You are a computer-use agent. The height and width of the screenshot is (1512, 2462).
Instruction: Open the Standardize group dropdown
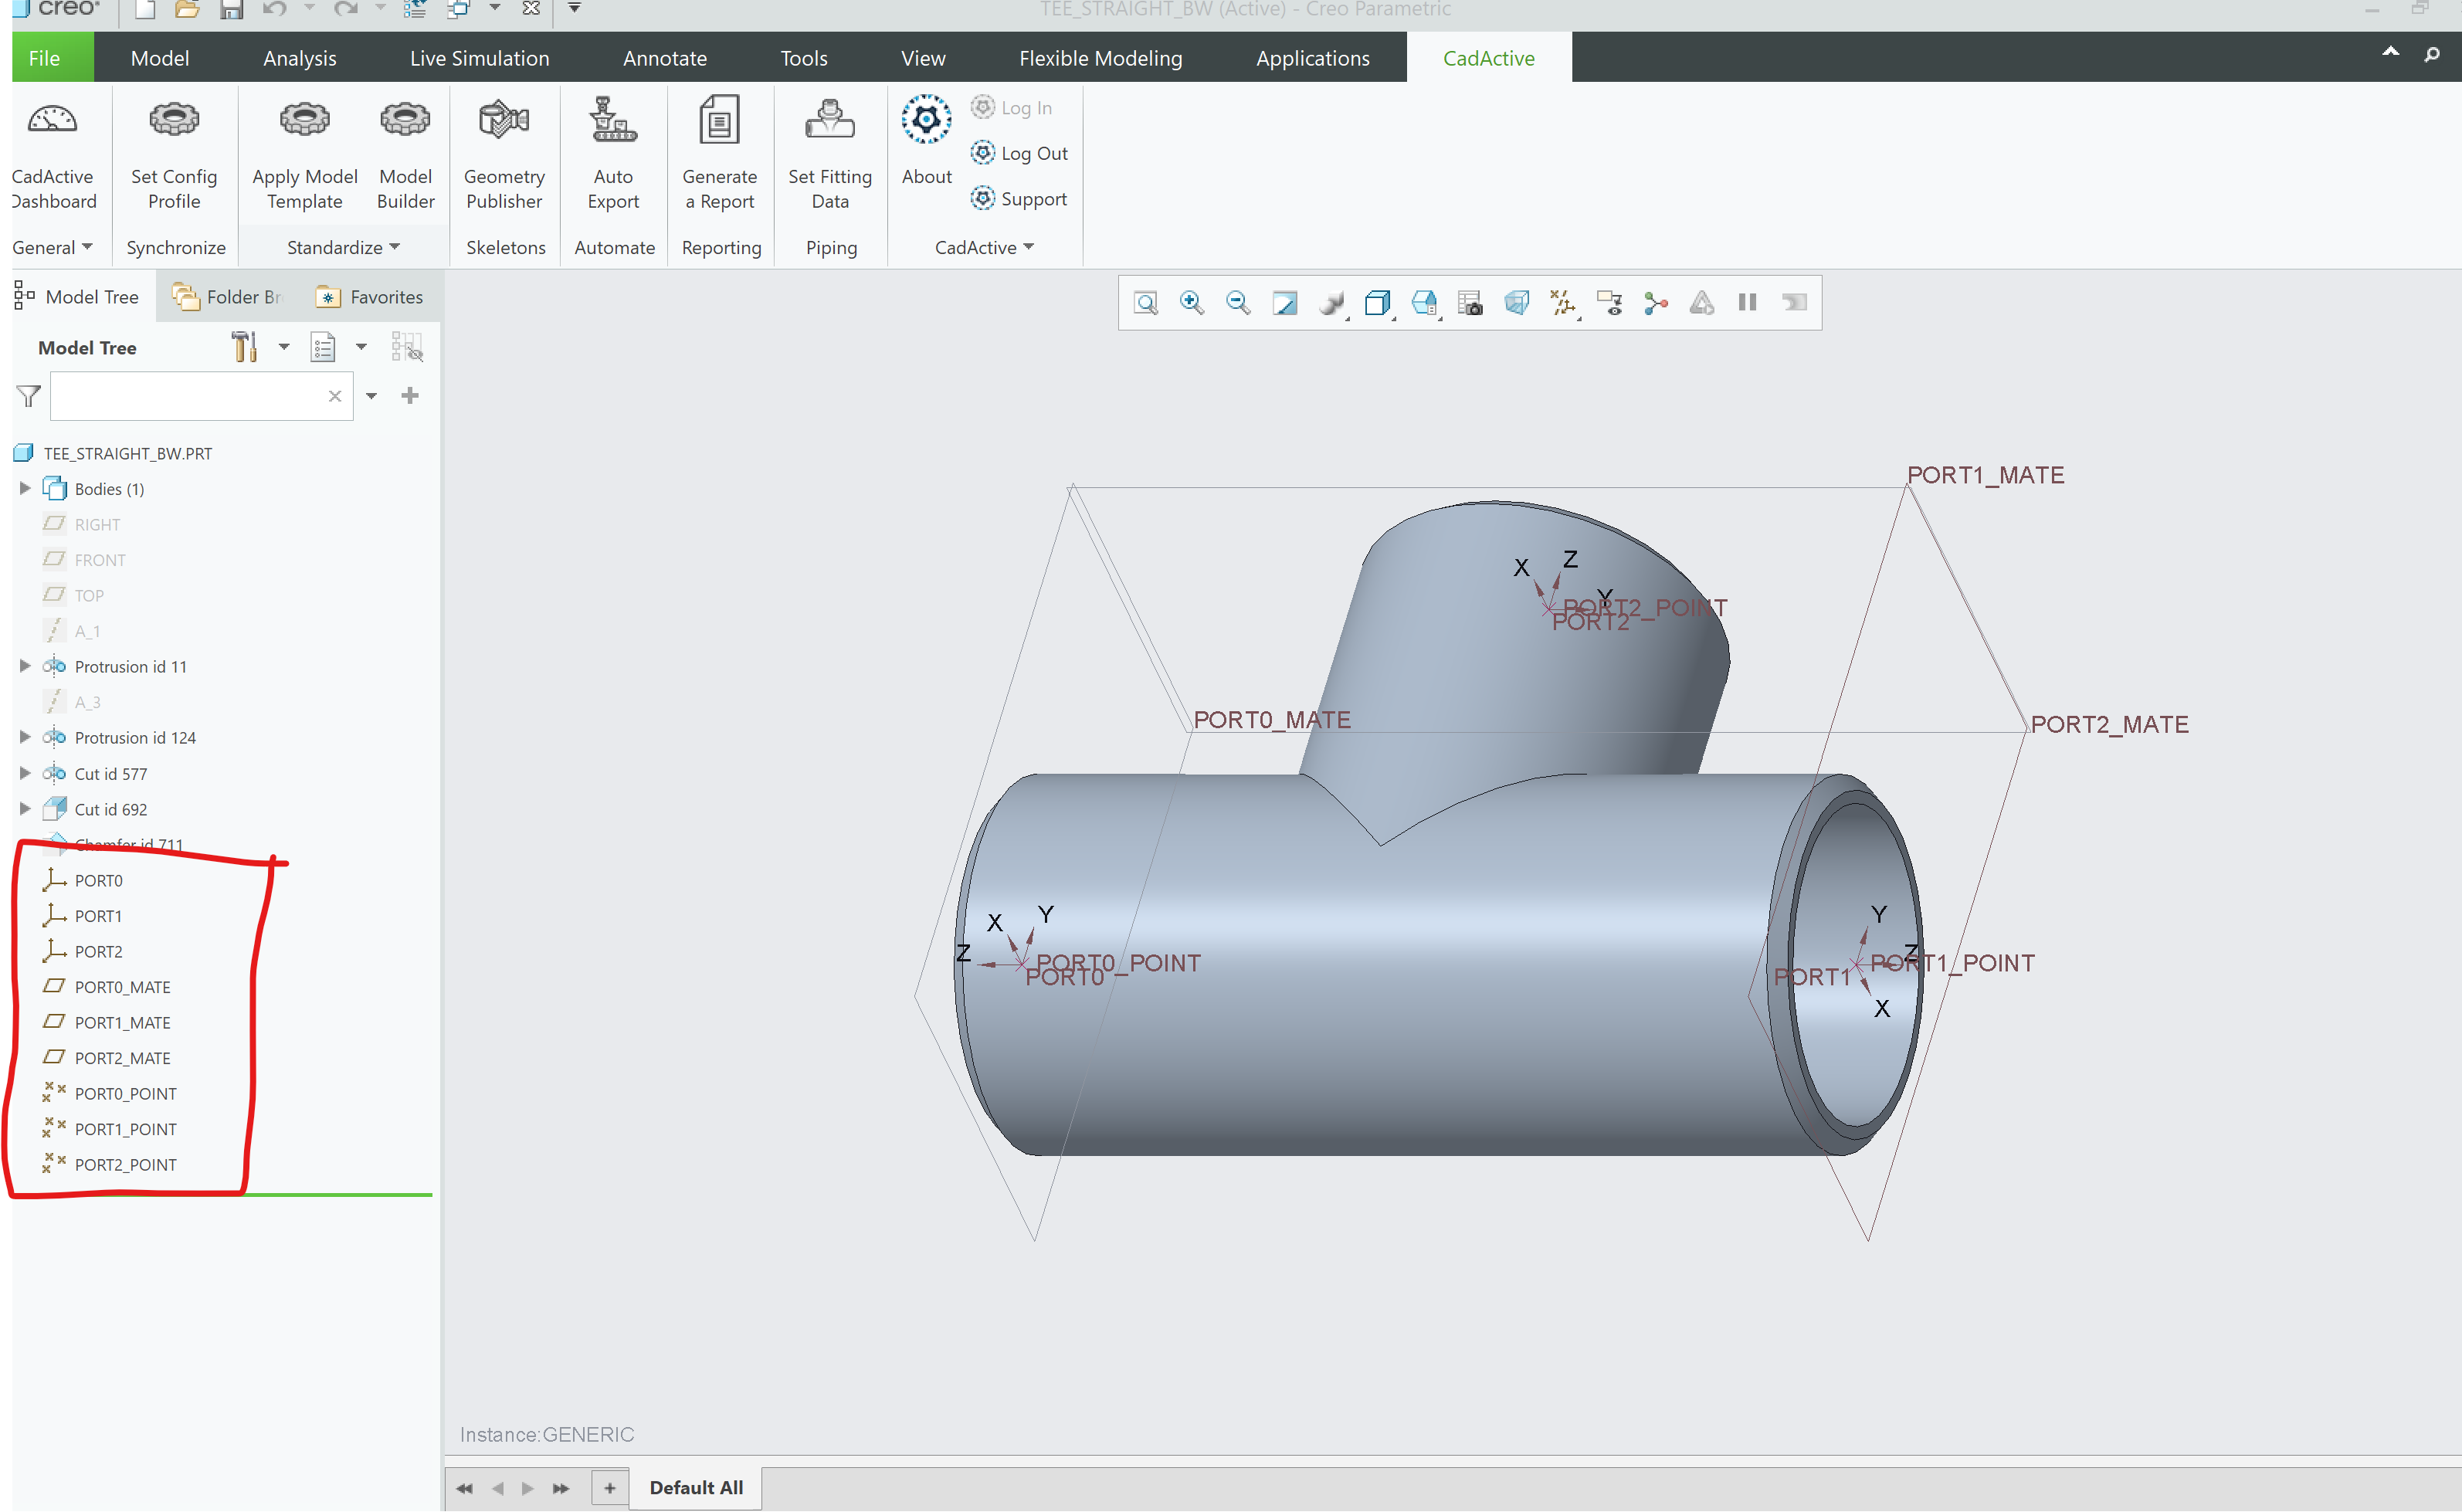pyautogui.click(x=343, y=247)
